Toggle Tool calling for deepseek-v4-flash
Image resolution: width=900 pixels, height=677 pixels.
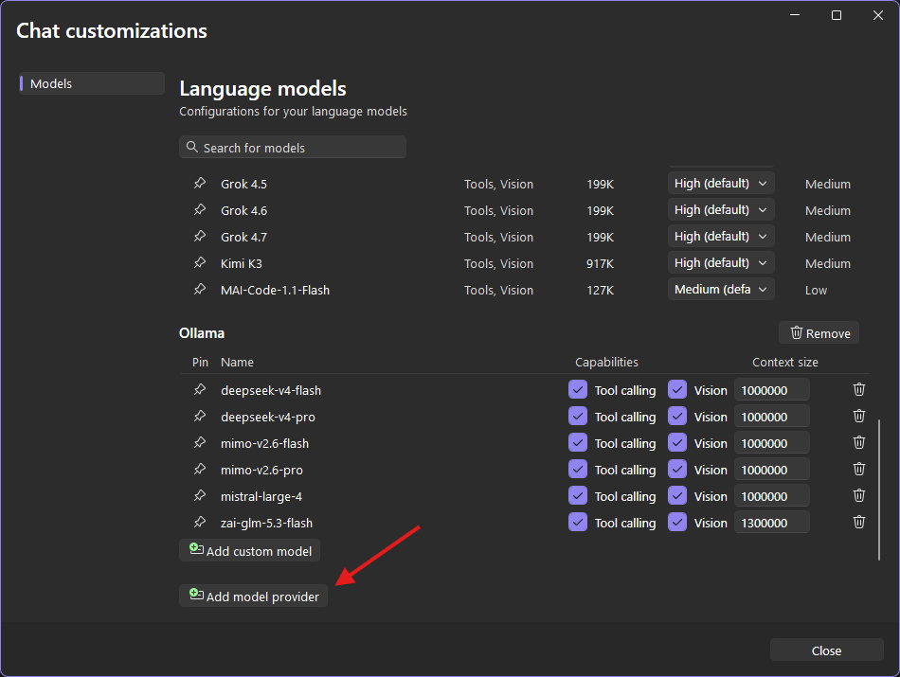(578, 389)
